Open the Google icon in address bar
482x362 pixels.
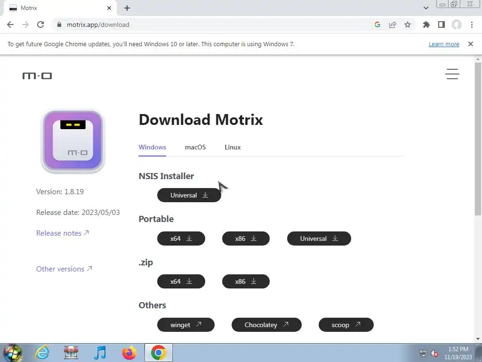point(378,25)
